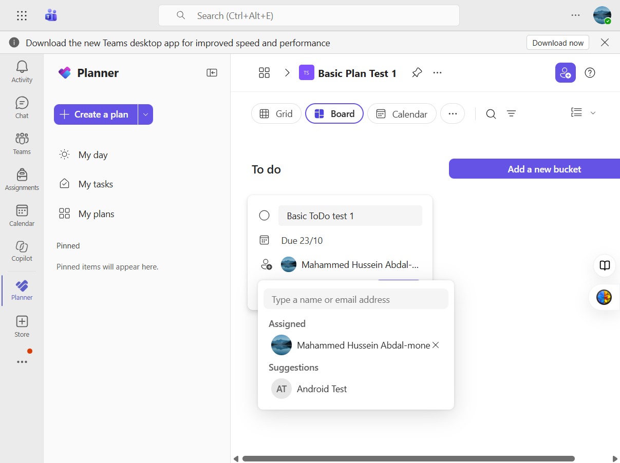Select Android Test suggestion to assign

click(x=356, y=389)
